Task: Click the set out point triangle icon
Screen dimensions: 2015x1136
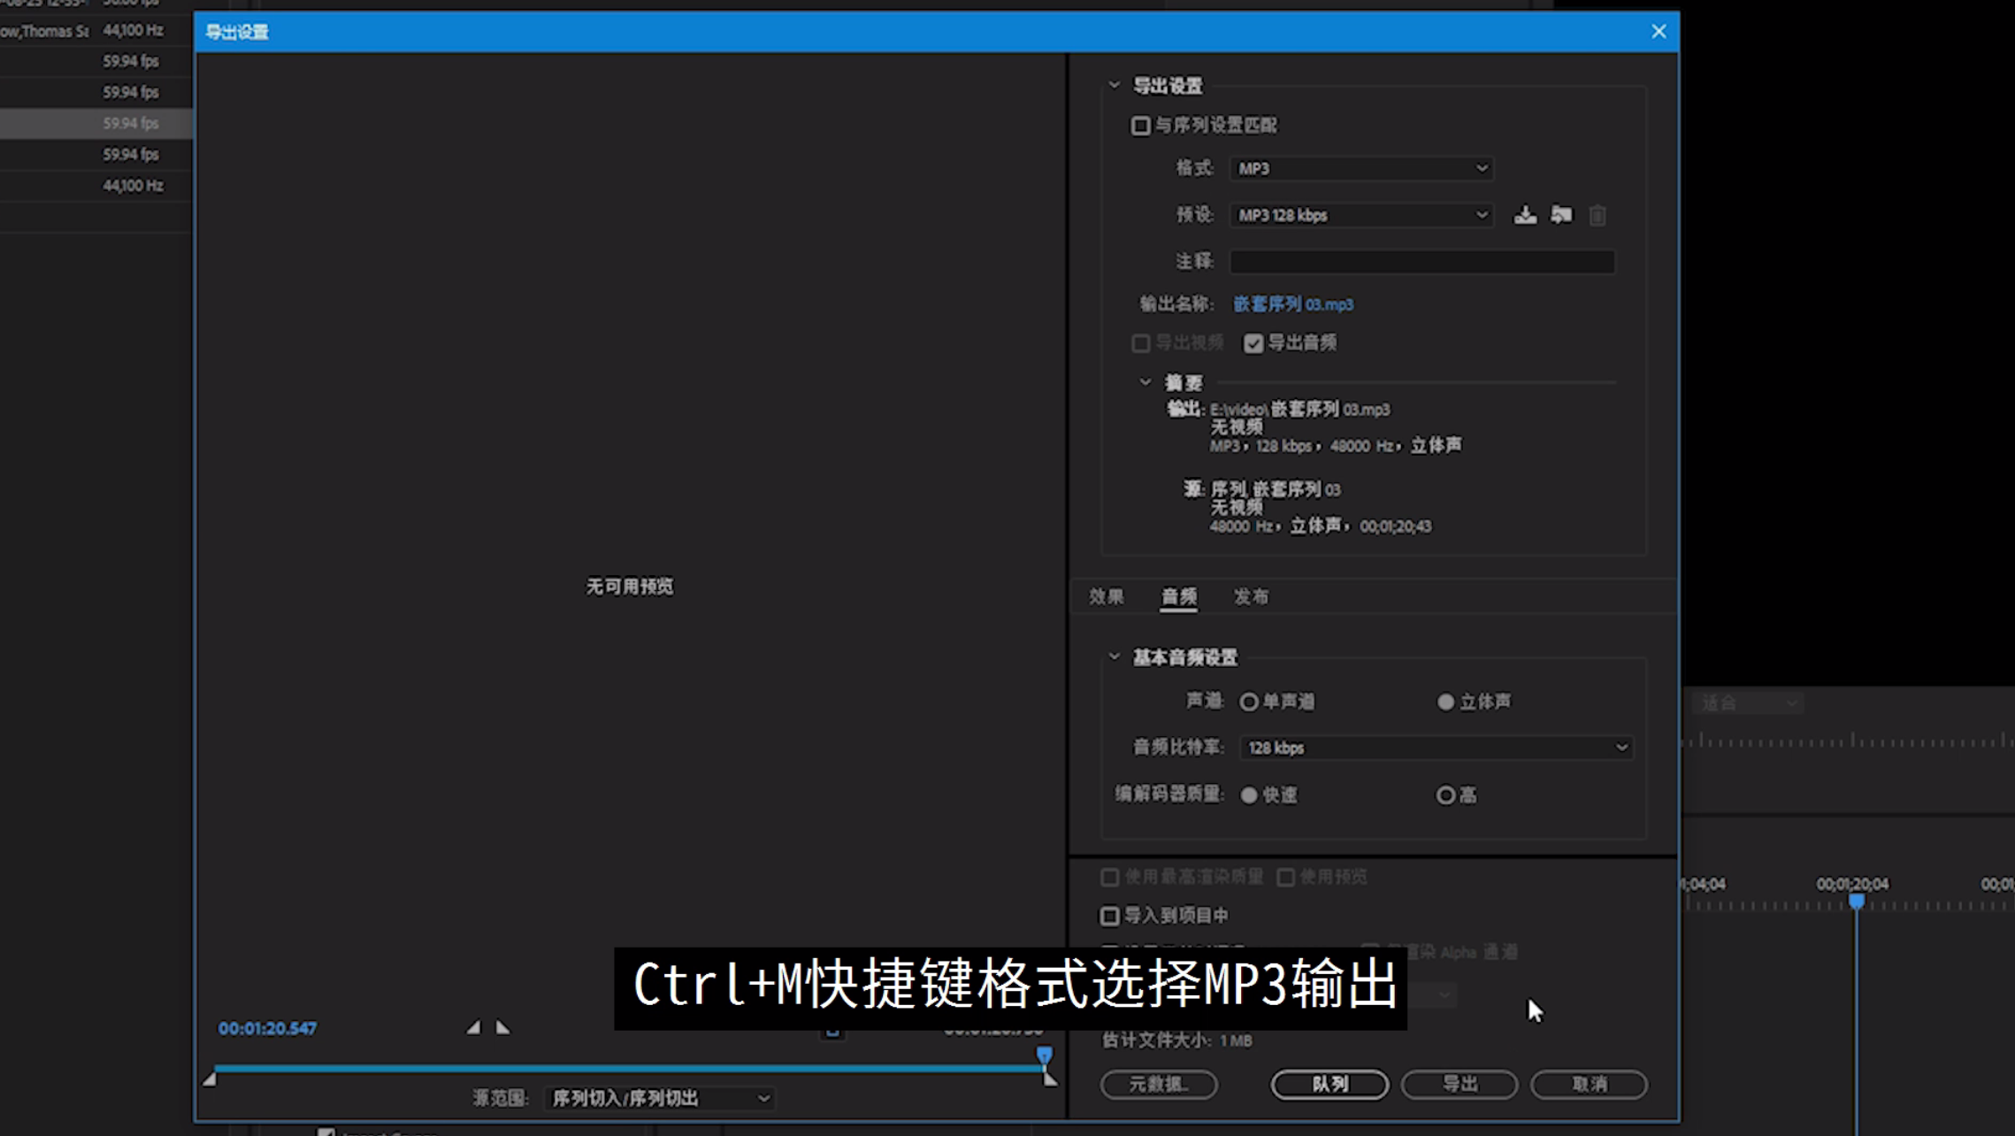Action: tap(502, 1027)
